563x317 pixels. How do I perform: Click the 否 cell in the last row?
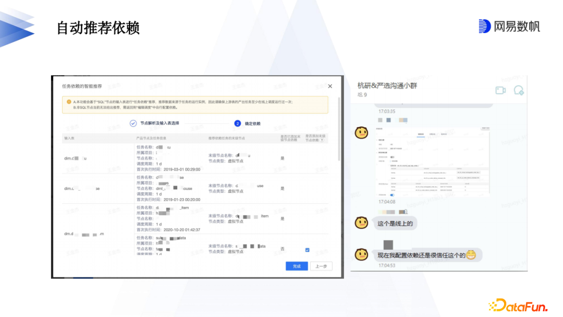click(282, 249)
